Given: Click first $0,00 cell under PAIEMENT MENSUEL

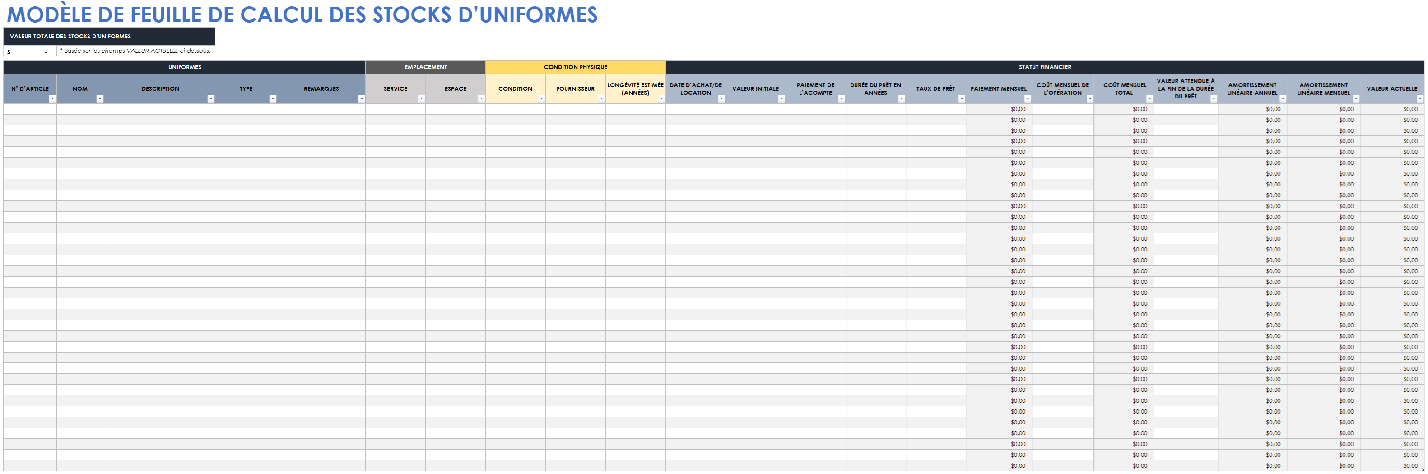Looking at the screenshot, I should [x=999, y=109].
